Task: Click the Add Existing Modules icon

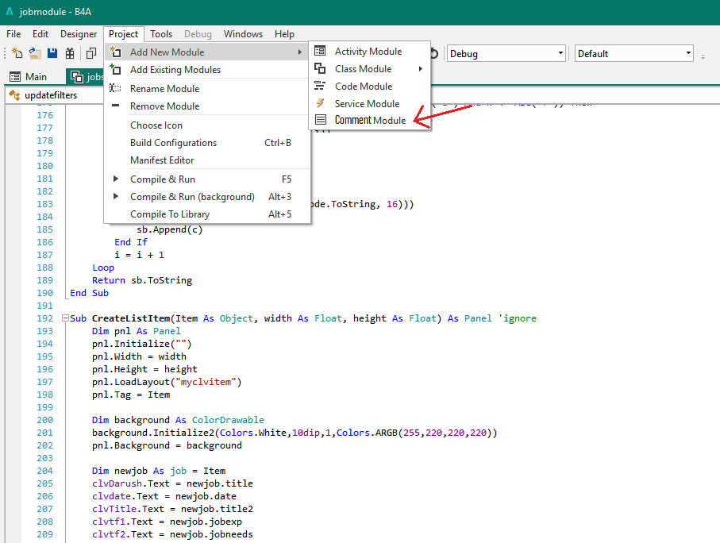Action: coord(116,70)
